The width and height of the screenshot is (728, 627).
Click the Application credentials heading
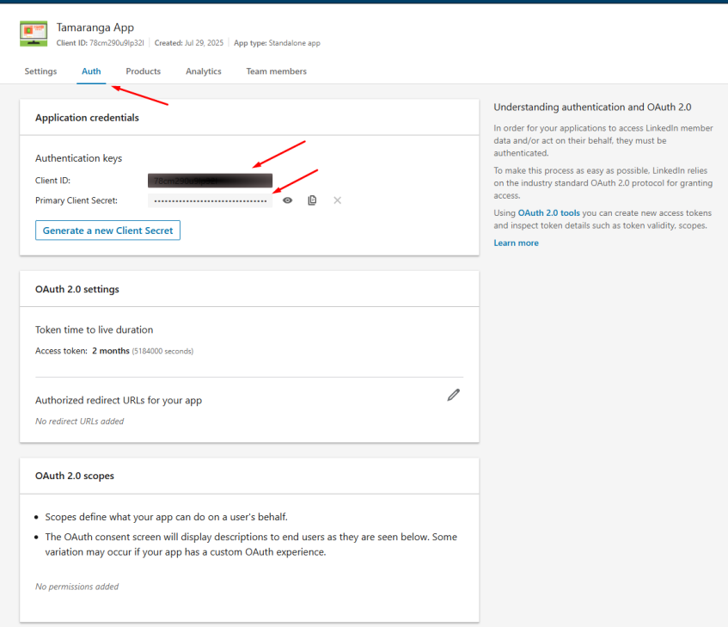pyautogui.click(x=87, y=118)
